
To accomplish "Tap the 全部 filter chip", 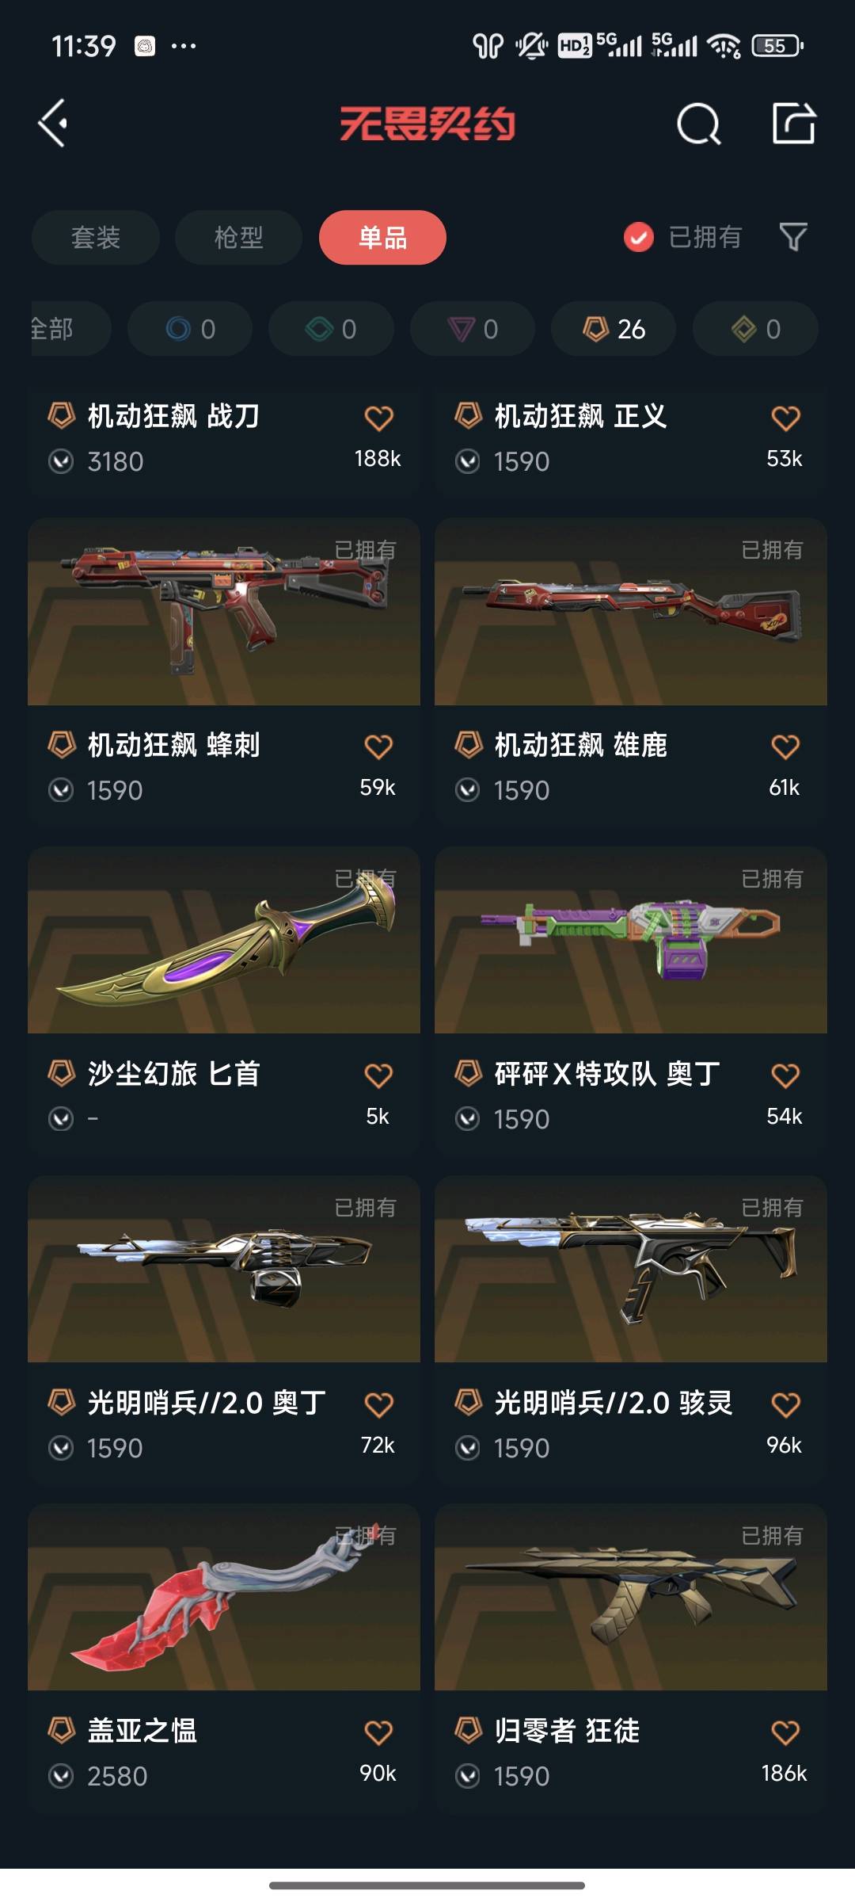I will pos(70,329).
